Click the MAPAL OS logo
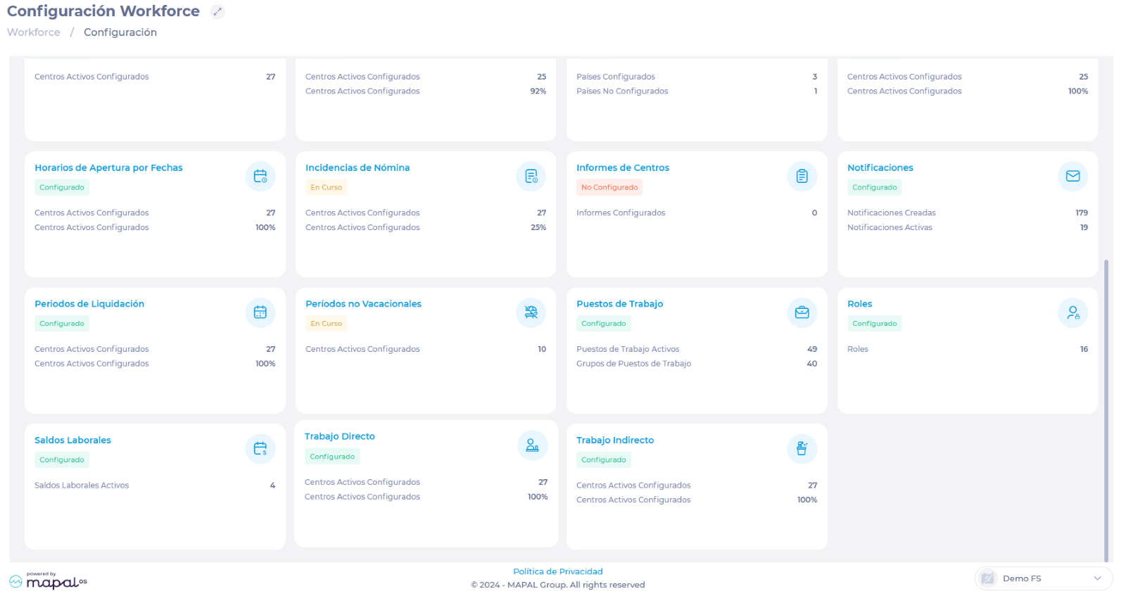 (x=49, y=581)
